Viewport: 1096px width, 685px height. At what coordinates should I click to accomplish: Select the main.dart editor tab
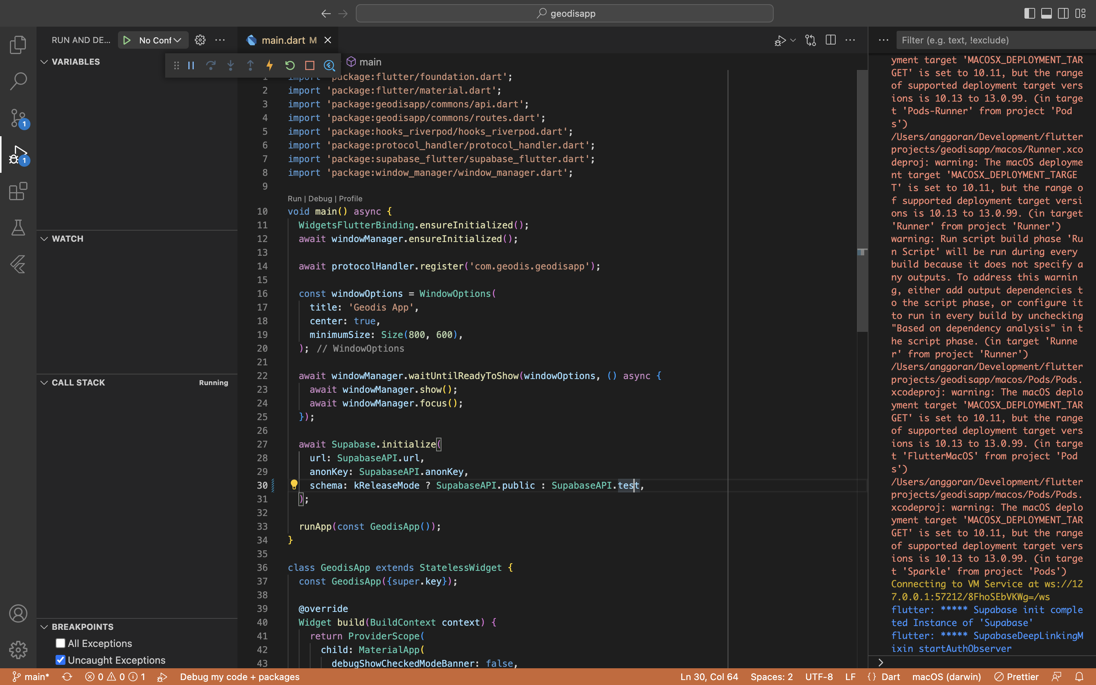click(288, 40)
